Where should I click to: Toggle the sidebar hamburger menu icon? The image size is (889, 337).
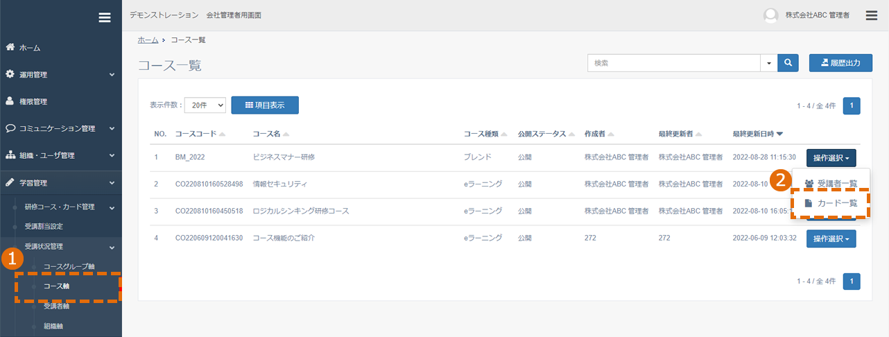tap(105, 18)
